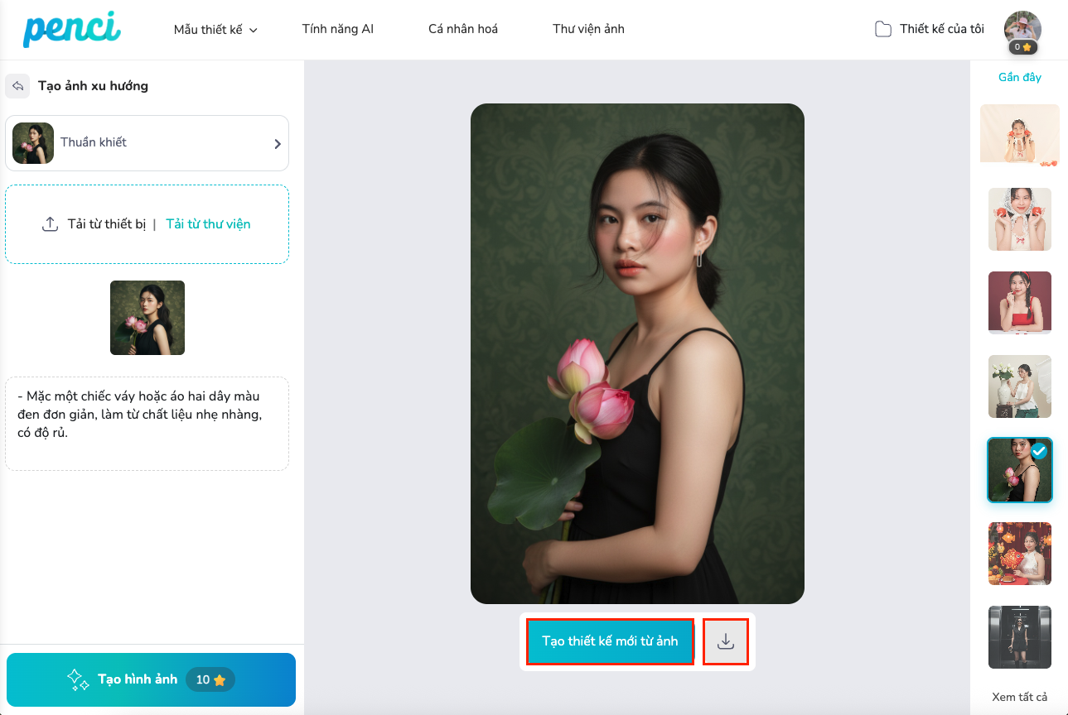Click the folder icon for Thiết kế của tôi
This screenshot has height=715, width=1068.
(x=882, y=29)
